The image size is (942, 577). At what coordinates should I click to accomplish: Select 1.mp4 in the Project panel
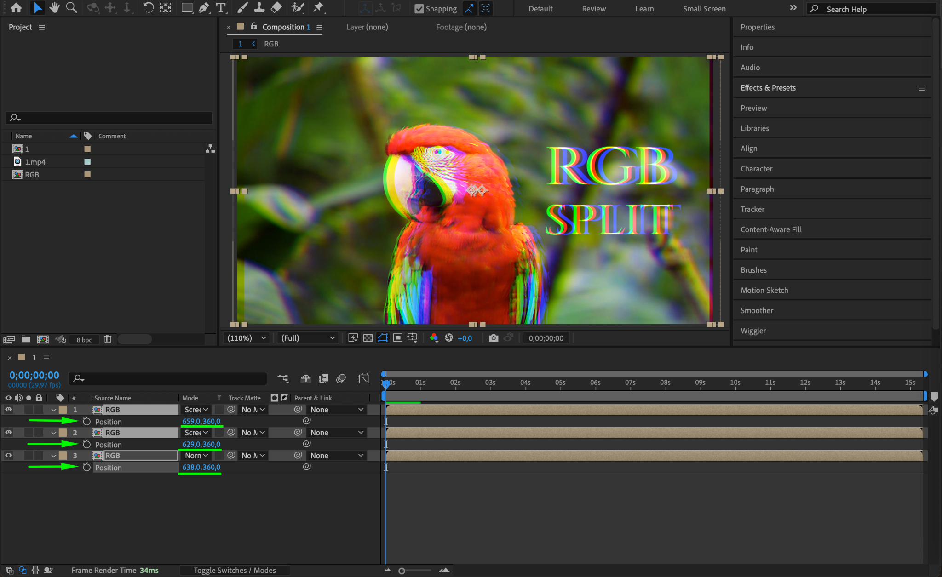point(35,162)
